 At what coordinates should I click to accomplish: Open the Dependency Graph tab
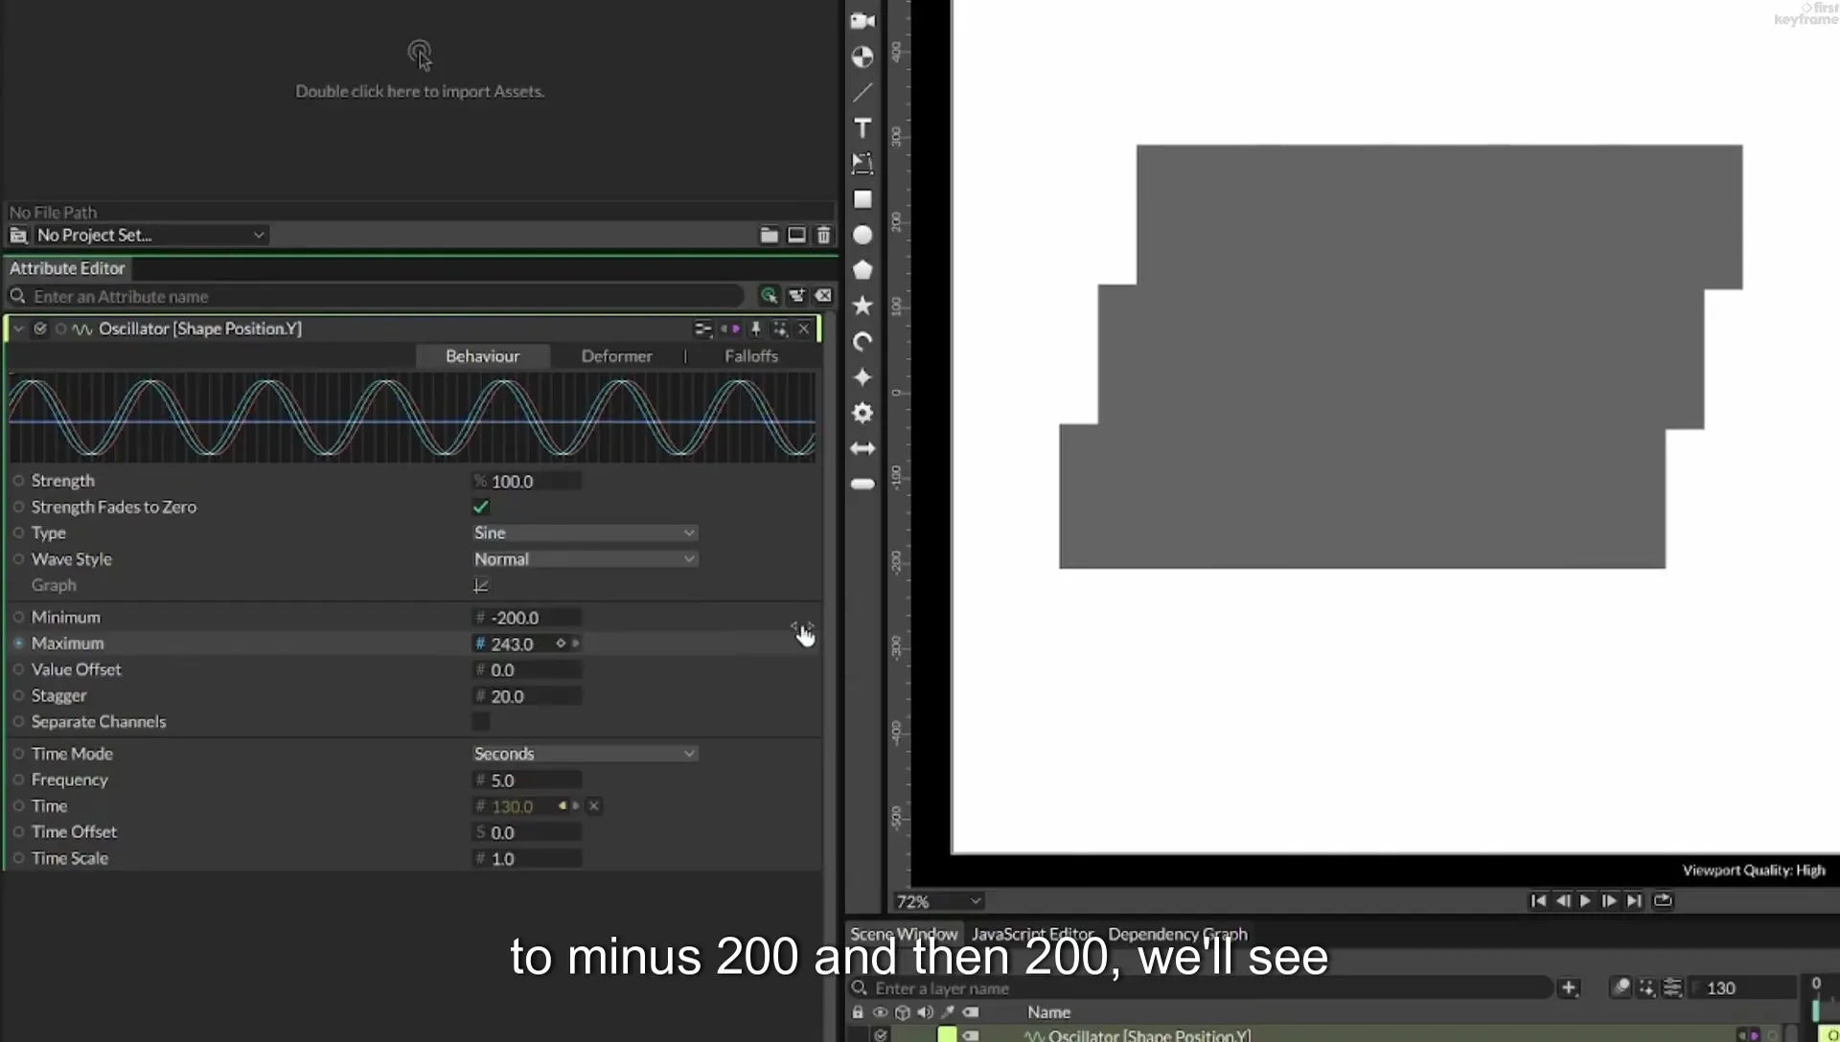[x=1178, y=934]
